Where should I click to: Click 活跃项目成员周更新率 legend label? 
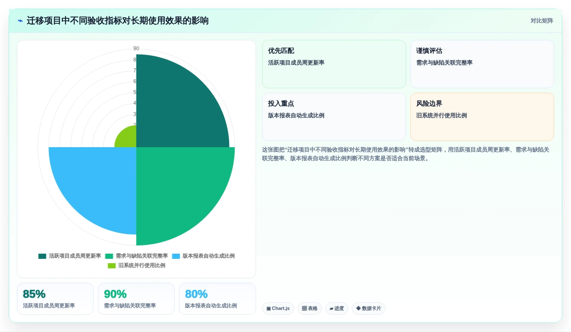coord(75,256)
